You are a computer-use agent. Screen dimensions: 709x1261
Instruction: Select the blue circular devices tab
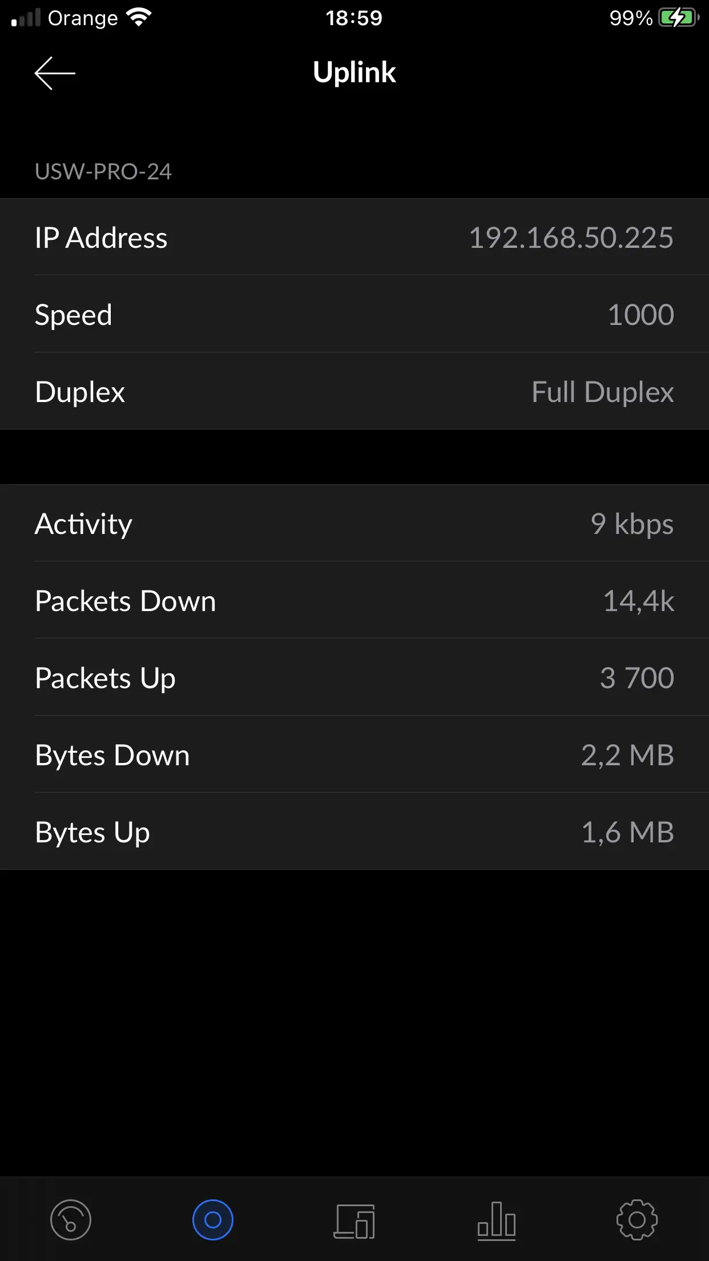click(213, 1220)
